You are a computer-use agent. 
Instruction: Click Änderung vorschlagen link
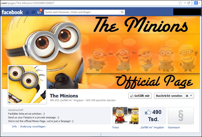coord(33,127)
